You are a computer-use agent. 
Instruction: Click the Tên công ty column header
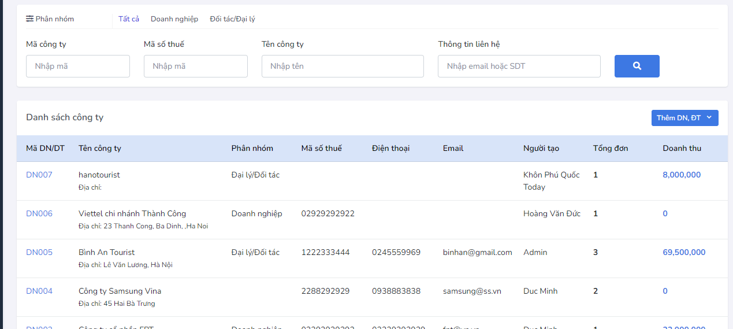[100, 148]
